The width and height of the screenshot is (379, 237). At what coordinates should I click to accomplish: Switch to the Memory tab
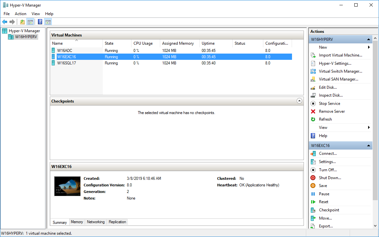click(77, 222)
